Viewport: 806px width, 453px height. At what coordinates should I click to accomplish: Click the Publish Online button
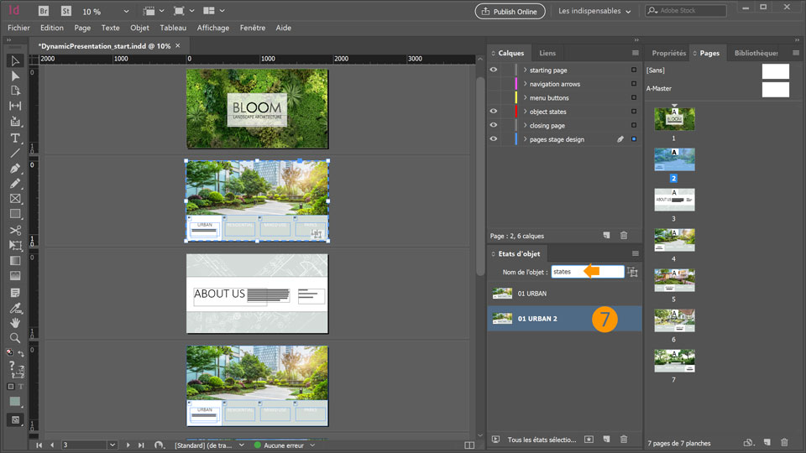pyautogui.click(x=510, y=11)
